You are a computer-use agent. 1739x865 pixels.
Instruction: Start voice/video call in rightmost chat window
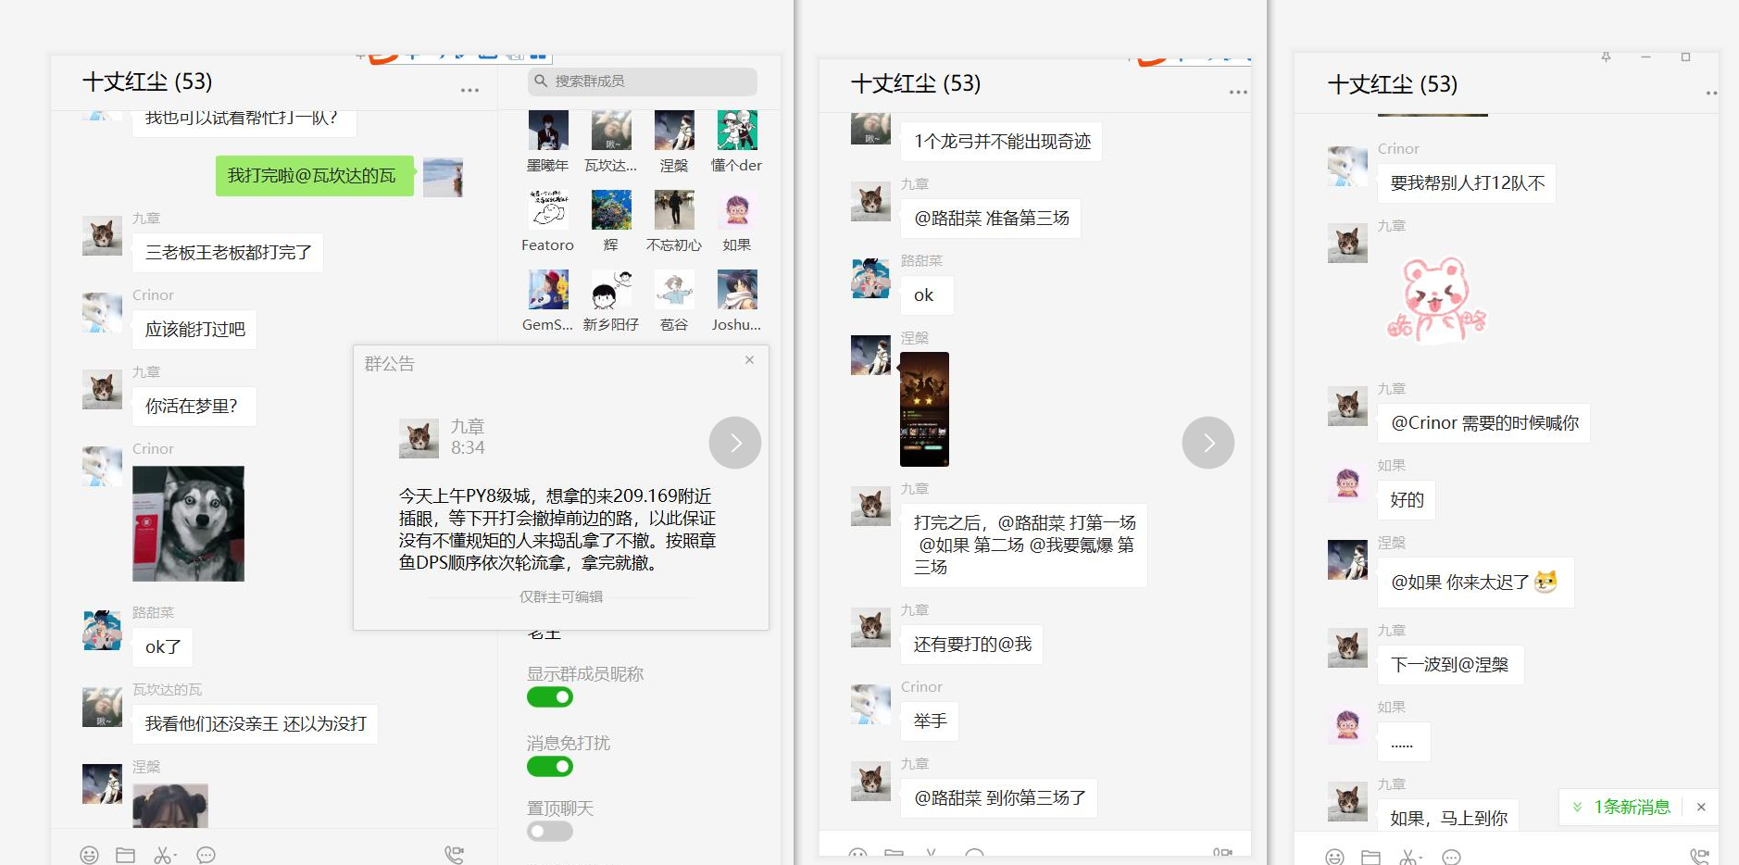[x=1699, y=858]
